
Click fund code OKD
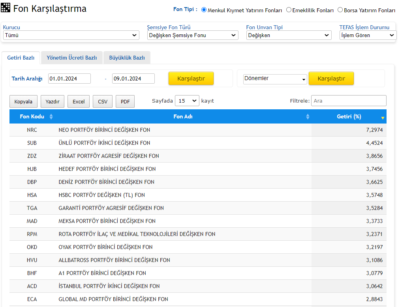[x=32, y=247]
